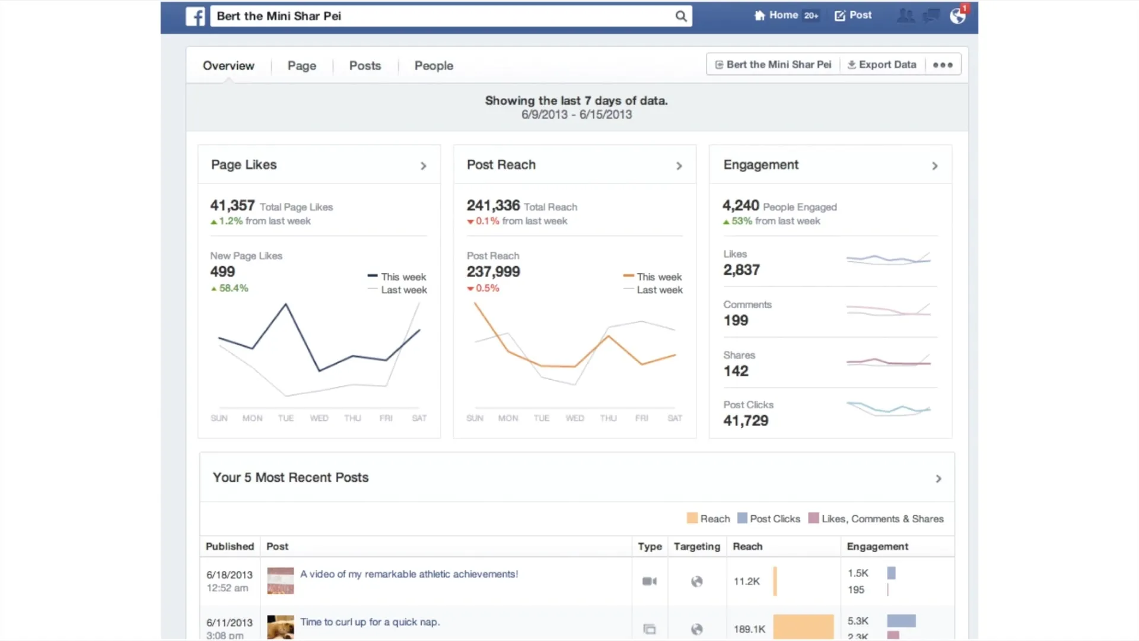1139x641 pixels.
Task: Open post about remarkable athletic achievements
Action: pos(409,574)
